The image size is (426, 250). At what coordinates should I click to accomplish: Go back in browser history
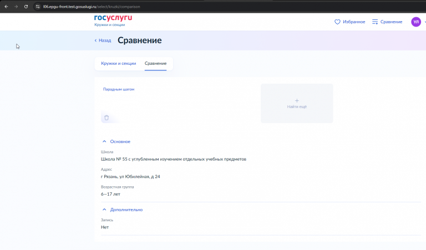pyautogui.click(x=6, y=7)
